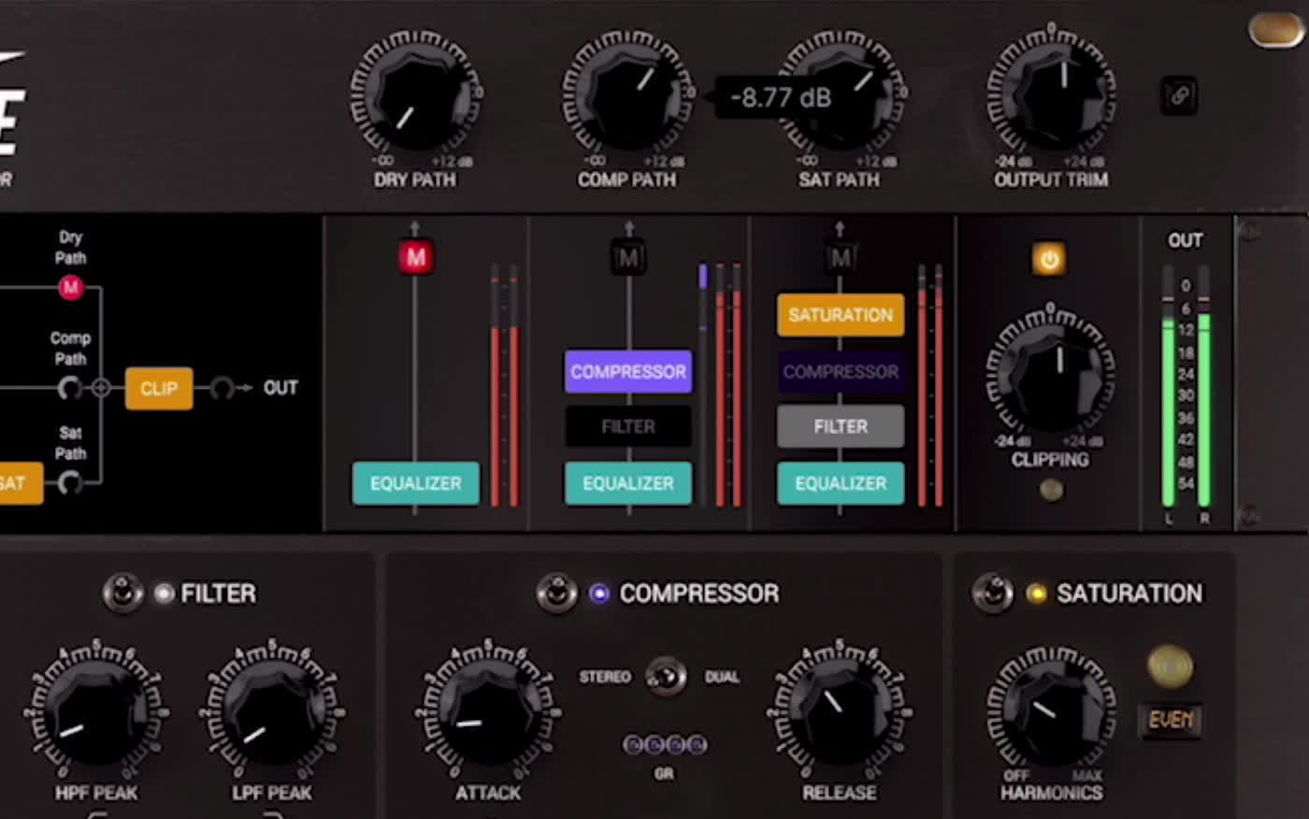Click the HARMONICS knob

(1051, 711)
